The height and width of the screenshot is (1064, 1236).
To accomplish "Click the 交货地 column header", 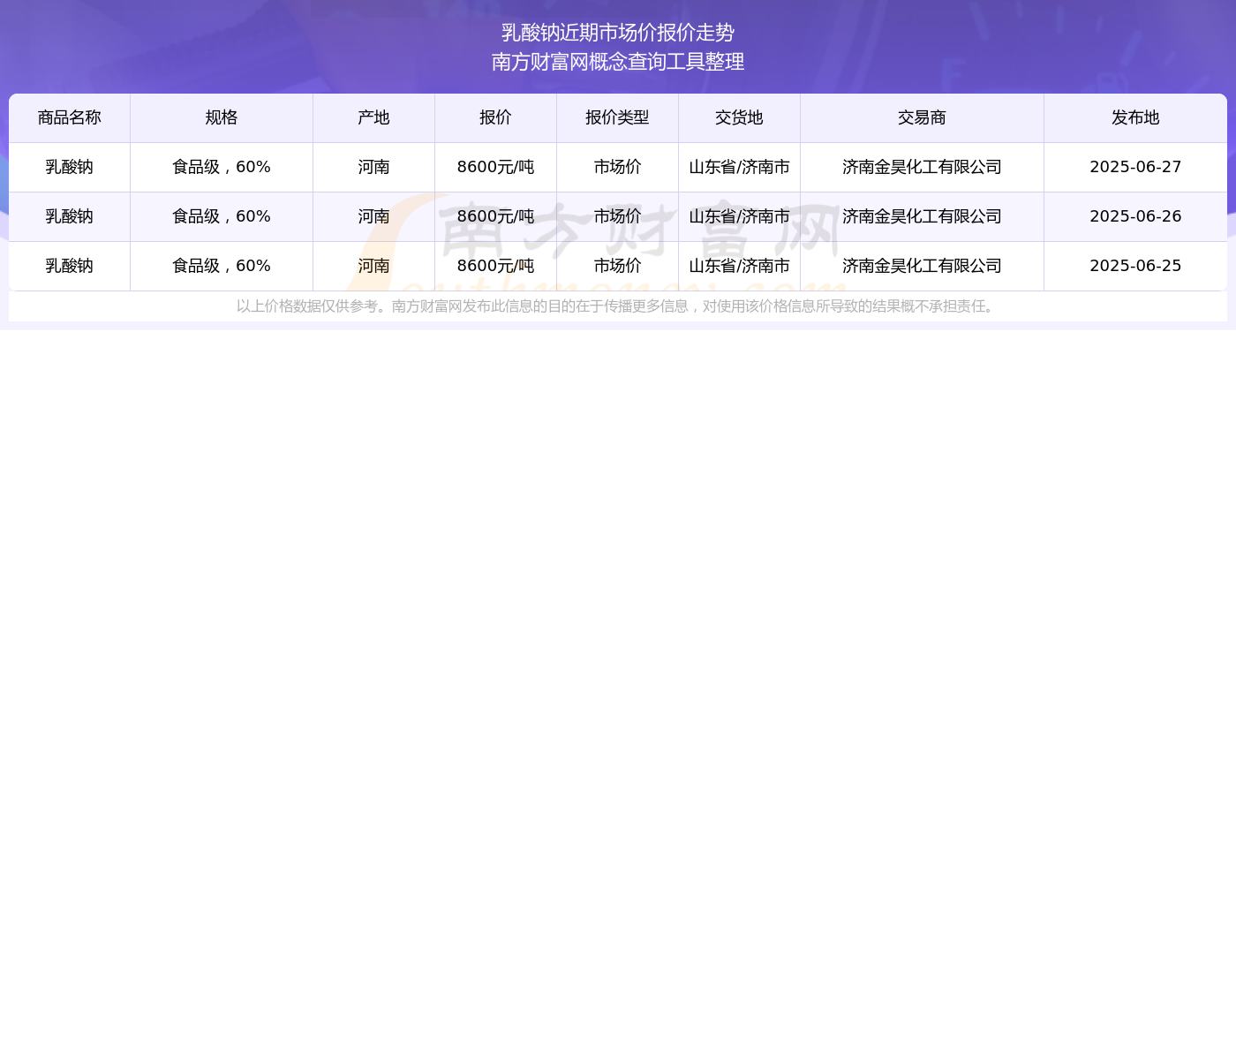I will coord(739,117).
